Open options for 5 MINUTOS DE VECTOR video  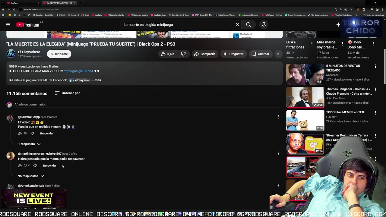(375, 66)
